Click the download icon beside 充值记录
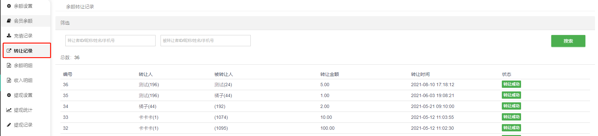The image size is (598, 136). [9, 36]
